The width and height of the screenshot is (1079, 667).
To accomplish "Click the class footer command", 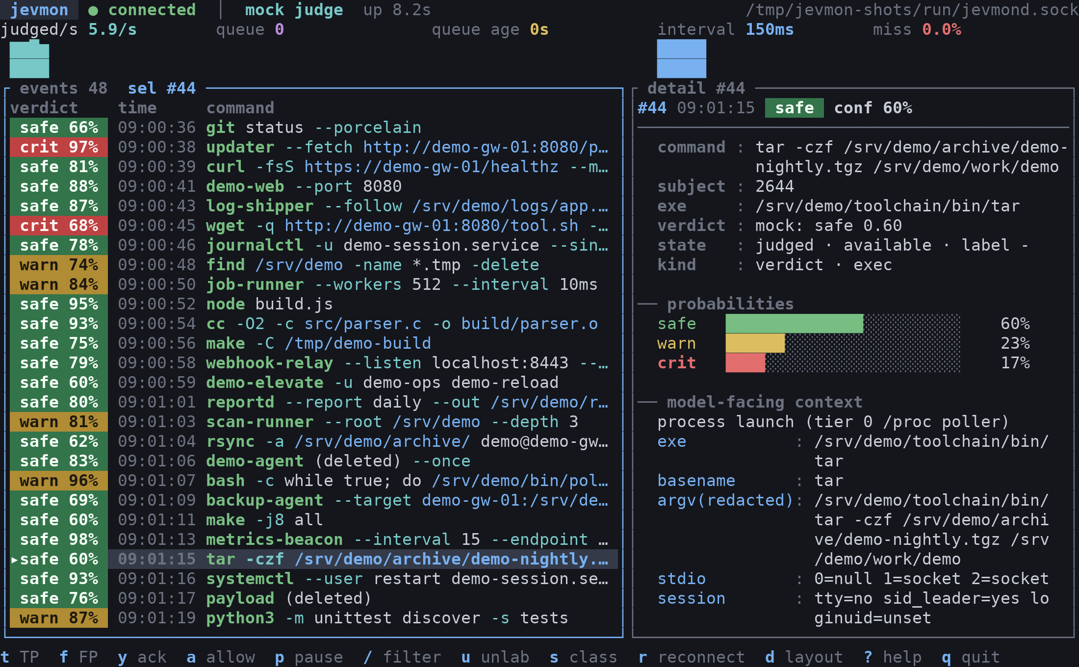I will 584,657.
